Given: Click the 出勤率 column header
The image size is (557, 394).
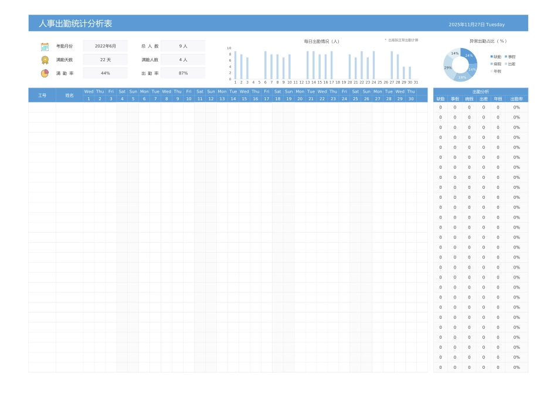Looking at the screenshot, I should tap(516, 99).
